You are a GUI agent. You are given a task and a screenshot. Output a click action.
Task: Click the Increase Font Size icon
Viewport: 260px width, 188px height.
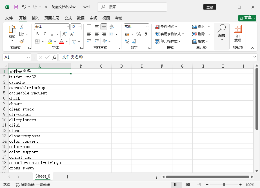click(65, 34)
